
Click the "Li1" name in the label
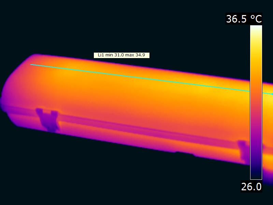click(x=100, y=55)
